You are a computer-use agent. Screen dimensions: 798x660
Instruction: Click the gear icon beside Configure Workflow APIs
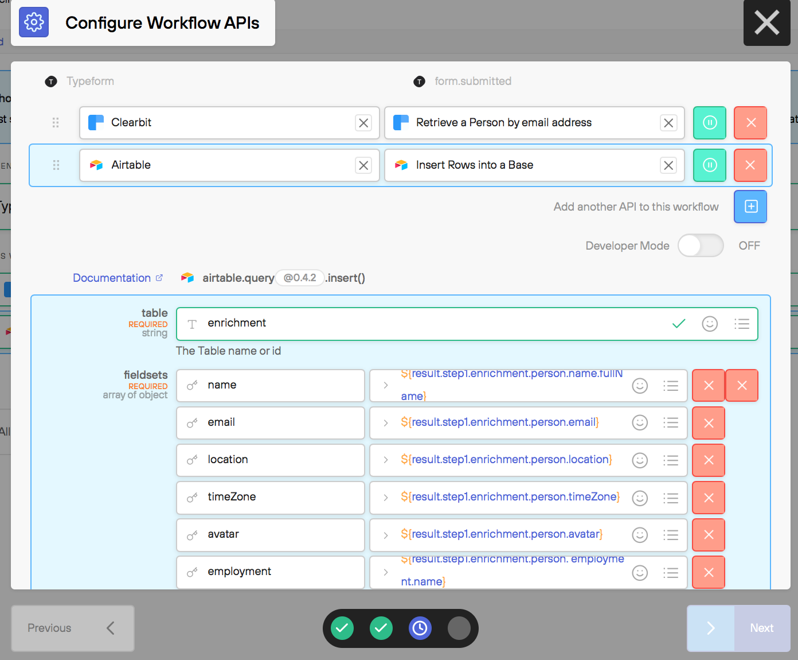(x=34, y=22)
